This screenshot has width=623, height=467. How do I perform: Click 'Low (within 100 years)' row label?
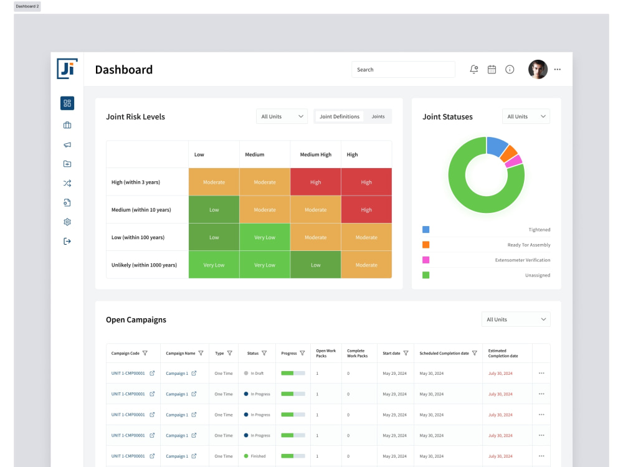[138, 237]
